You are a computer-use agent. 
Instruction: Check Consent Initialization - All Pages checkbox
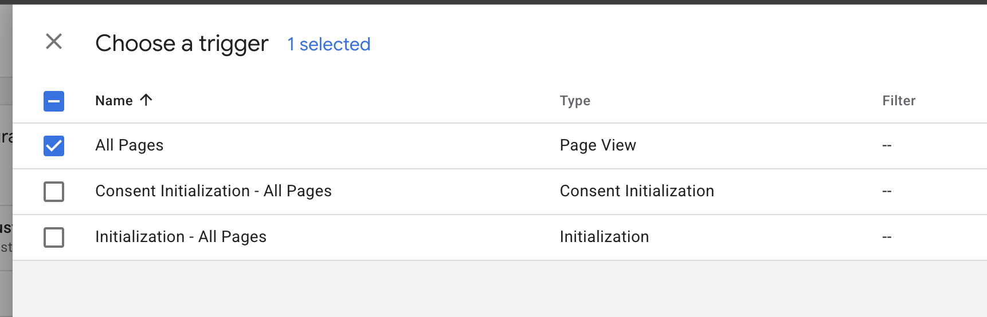[x=54, y=192]
